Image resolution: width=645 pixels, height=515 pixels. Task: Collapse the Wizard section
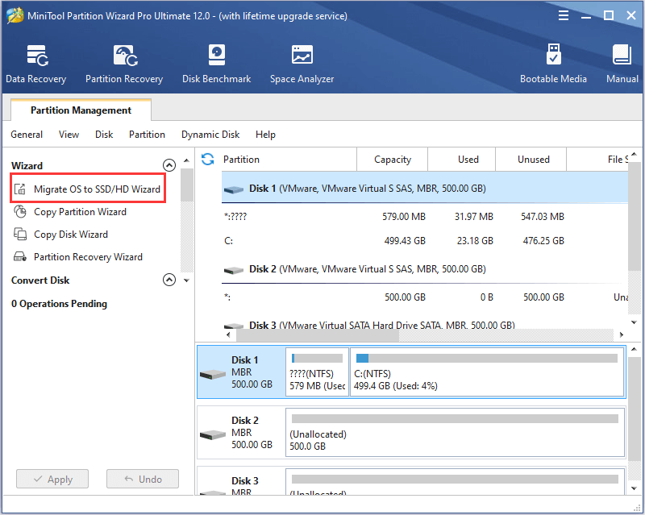pos(169,165)
